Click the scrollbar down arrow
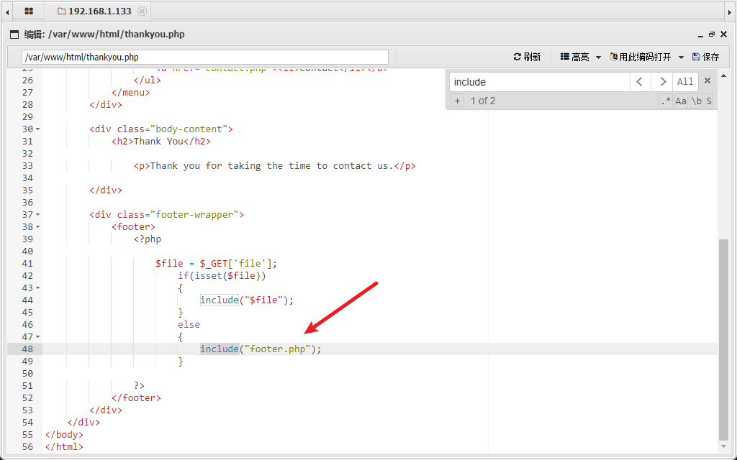Image resolution: width=737 pixels, height=460 pixels. coord(724,446)
